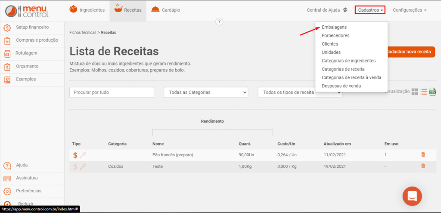
Task: Click the Menu Control logo
Action: 27,11
